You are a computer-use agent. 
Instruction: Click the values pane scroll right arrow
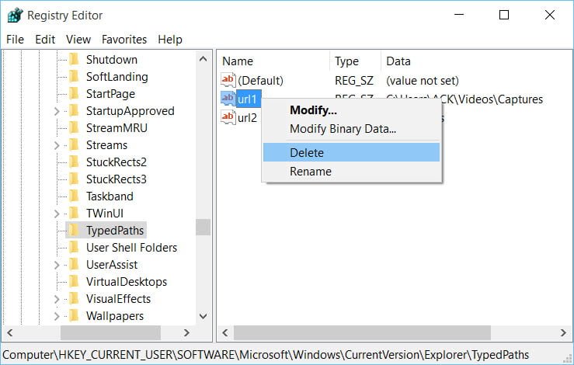coord(563,333)
